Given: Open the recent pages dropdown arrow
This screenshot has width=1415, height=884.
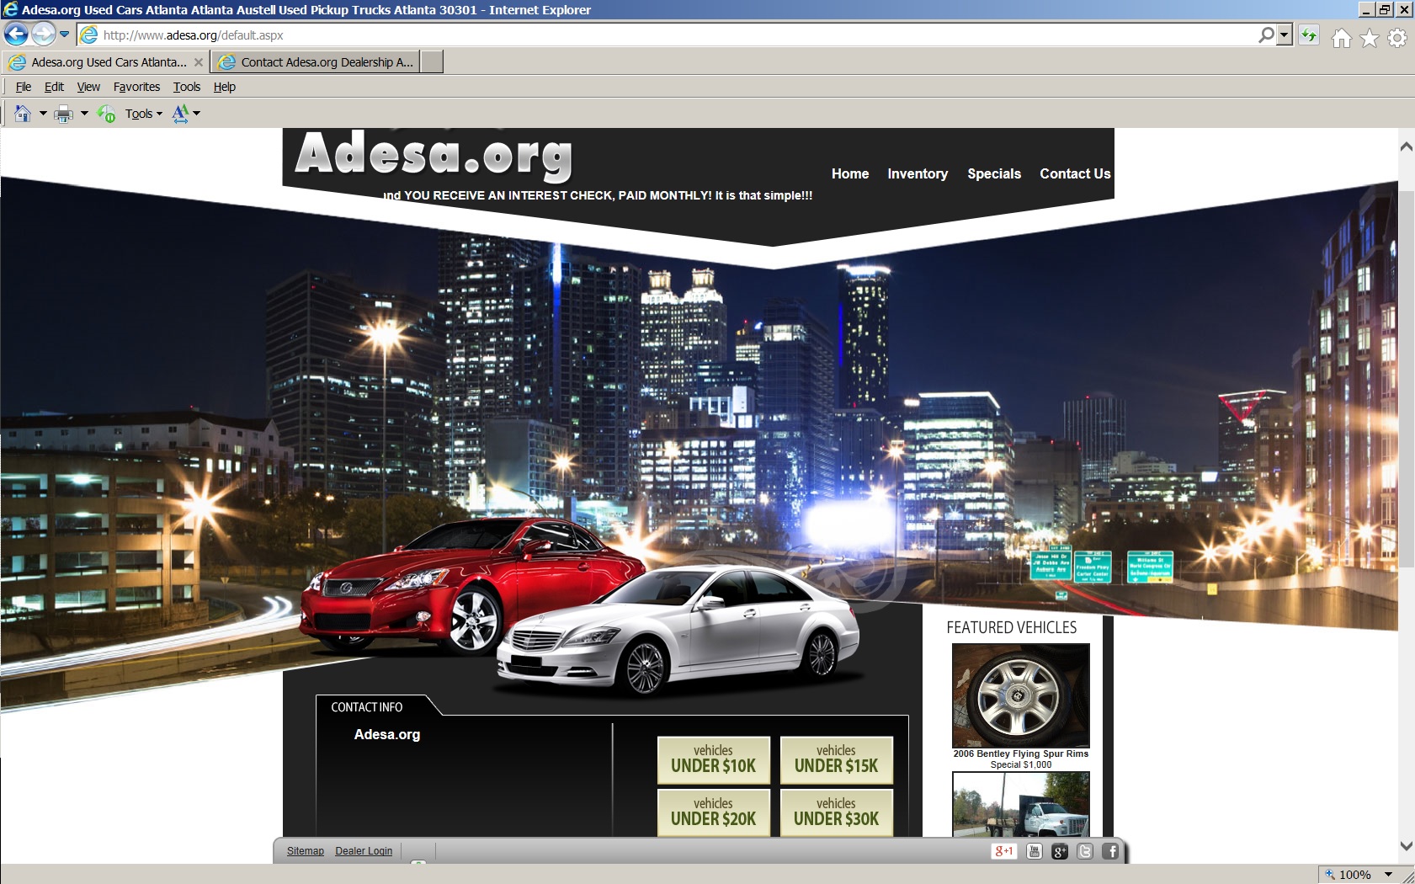Looking at the screenshot, I should [x=65, y=35].
